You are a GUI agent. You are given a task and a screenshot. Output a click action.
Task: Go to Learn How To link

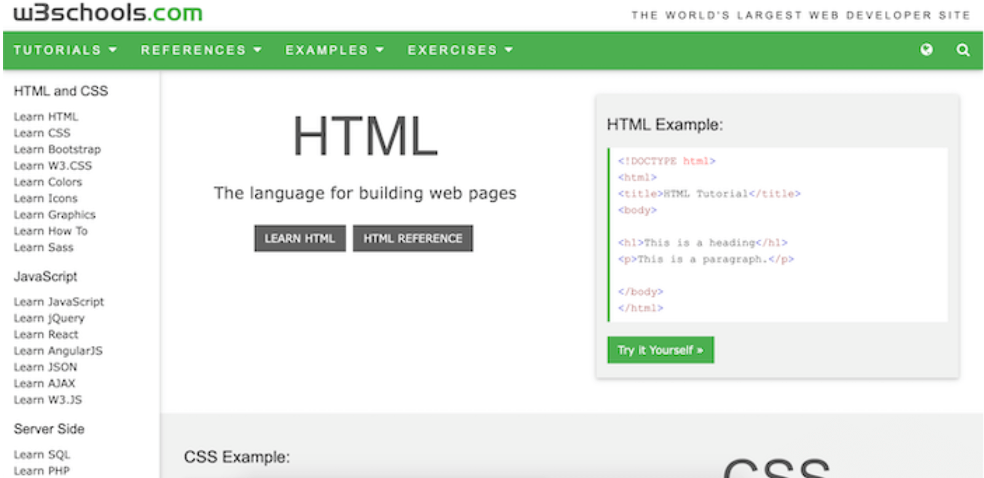click(x=50, y=231)
